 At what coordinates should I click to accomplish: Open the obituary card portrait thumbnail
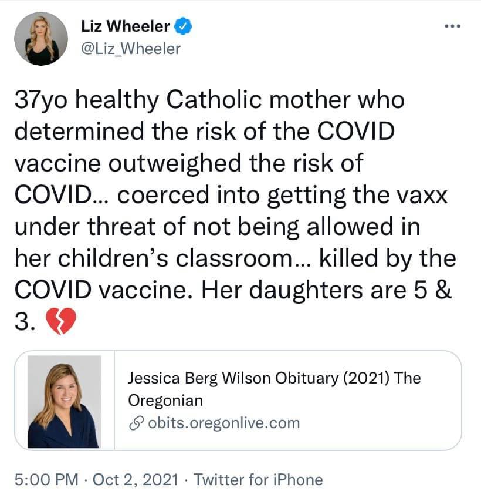[65, 401]
